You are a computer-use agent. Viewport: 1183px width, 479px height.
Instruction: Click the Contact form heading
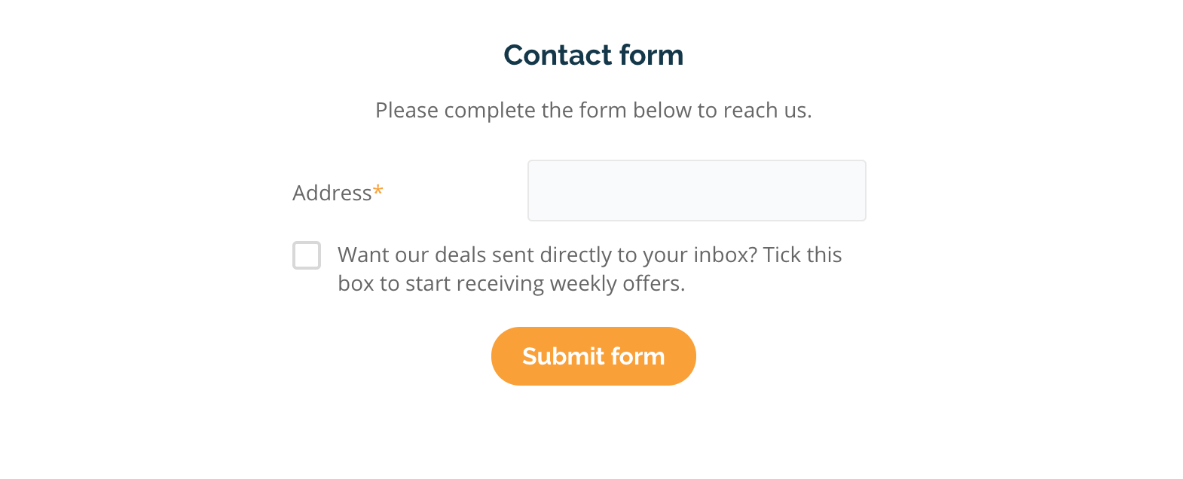(593, 55)
